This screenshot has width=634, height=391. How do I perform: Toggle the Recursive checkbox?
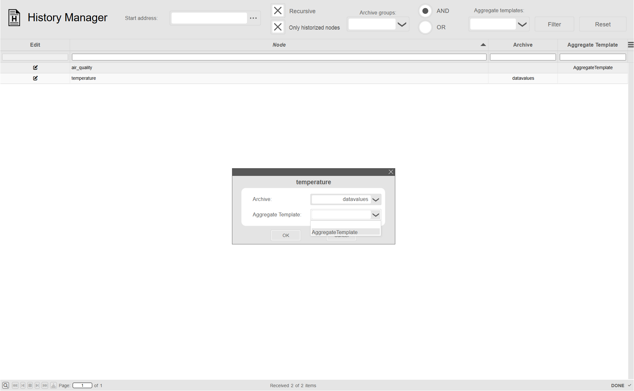click(278, 11)
